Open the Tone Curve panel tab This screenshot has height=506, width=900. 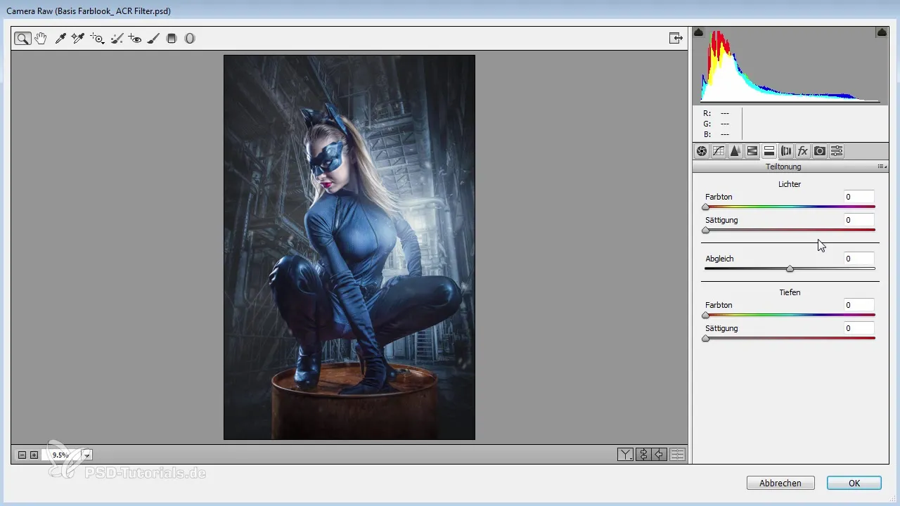(x=719, y=151)
